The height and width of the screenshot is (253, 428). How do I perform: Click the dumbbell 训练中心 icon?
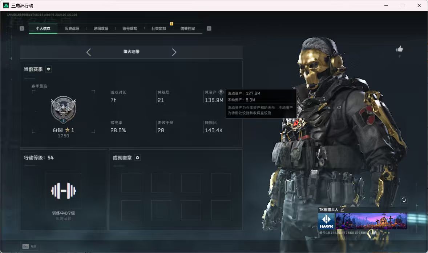(x=63, y=191)
